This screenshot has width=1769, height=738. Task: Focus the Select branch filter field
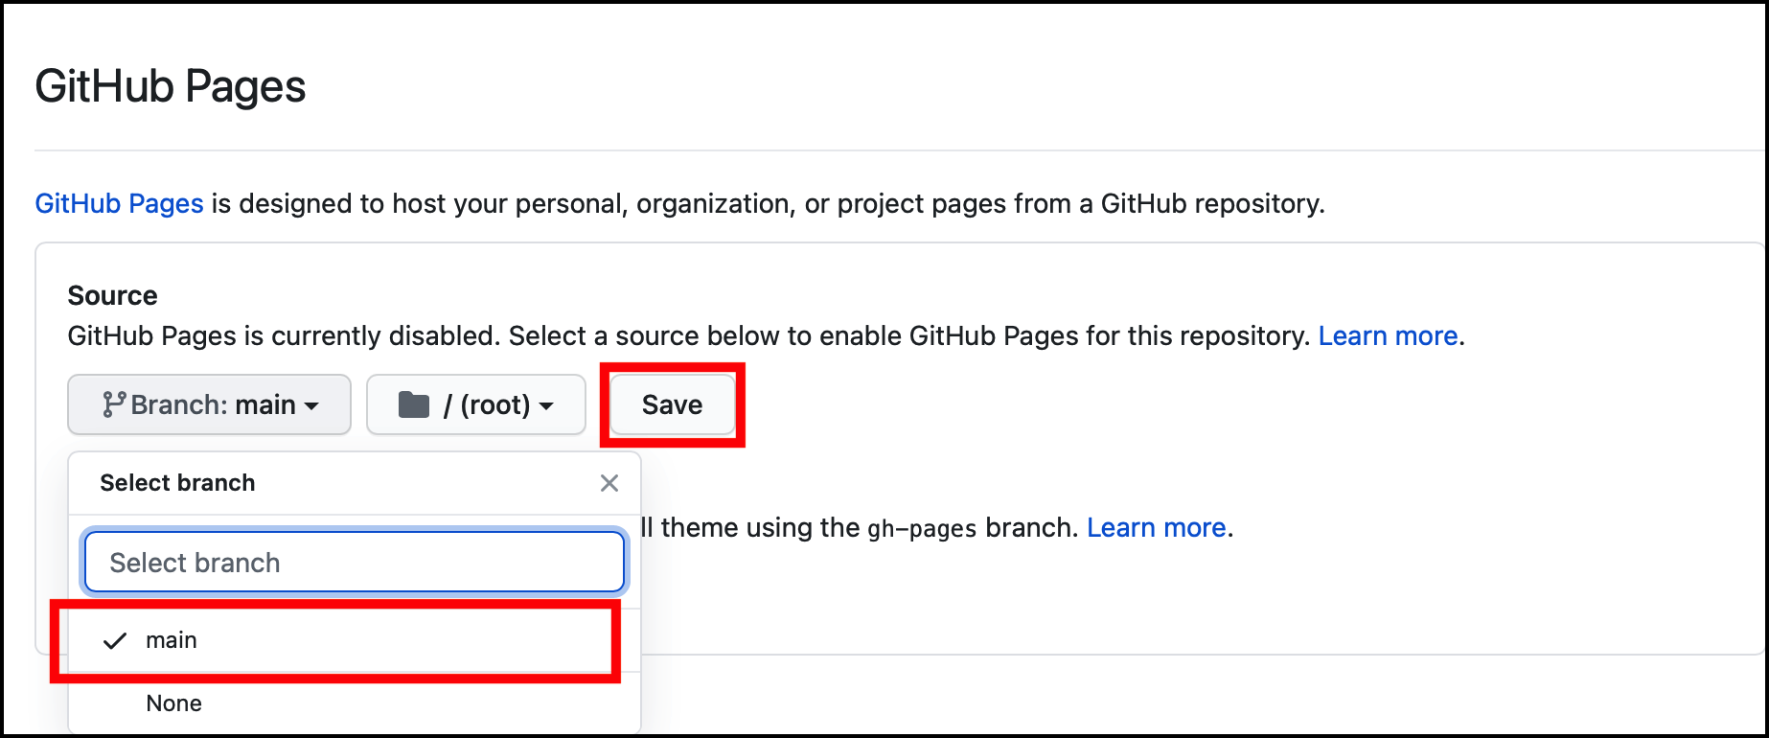coord(355,563)
